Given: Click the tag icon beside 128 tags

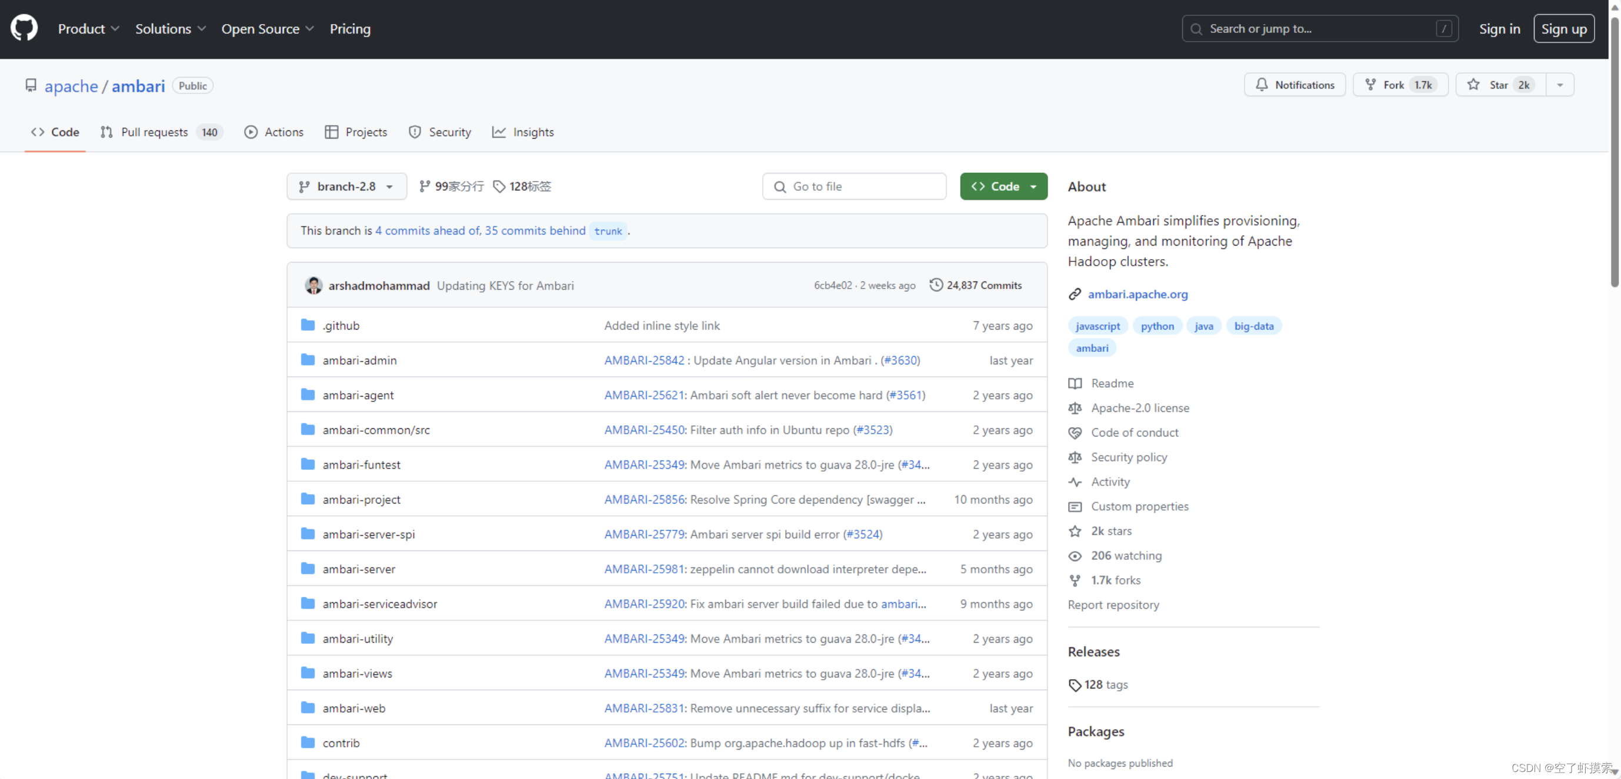Looking at the screenshot, I should click(1075, 684).
